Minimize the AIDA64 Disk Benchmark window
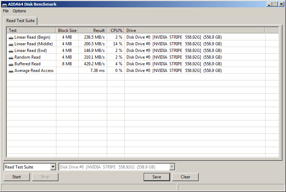286x192 pixels. pos(269,4)
